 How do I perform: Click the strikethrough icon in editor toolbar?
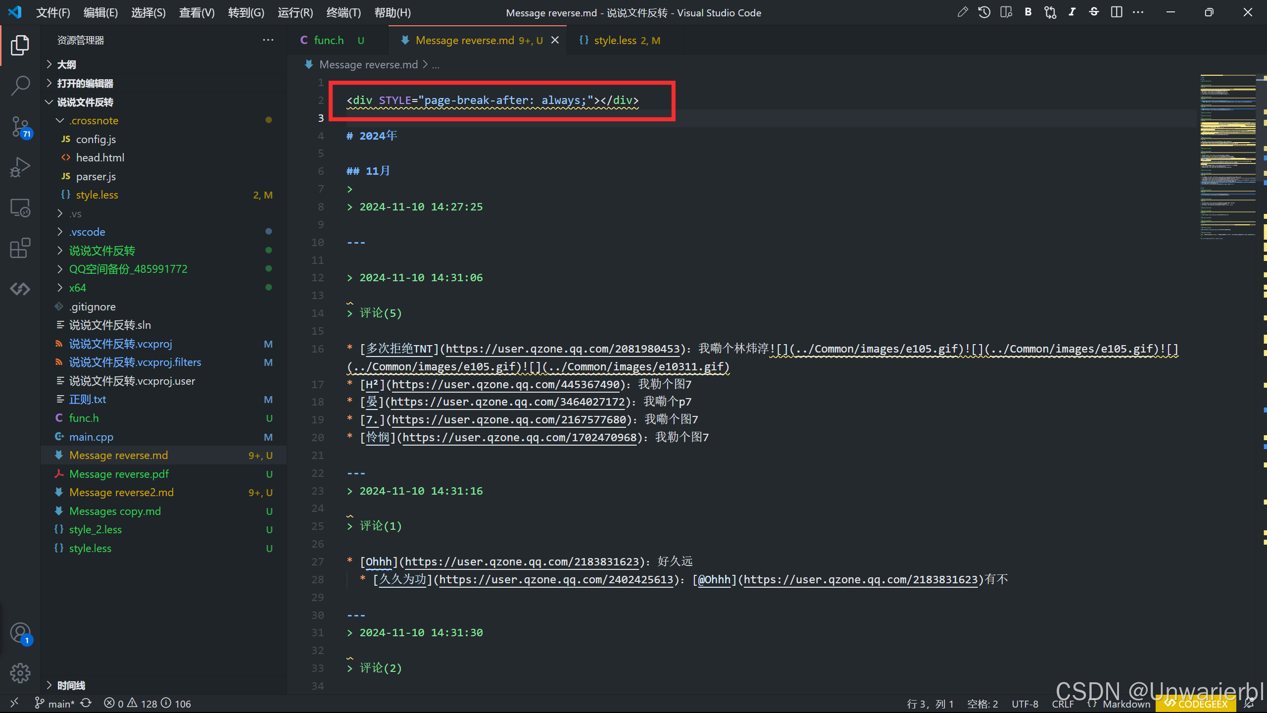(1094, 12)
